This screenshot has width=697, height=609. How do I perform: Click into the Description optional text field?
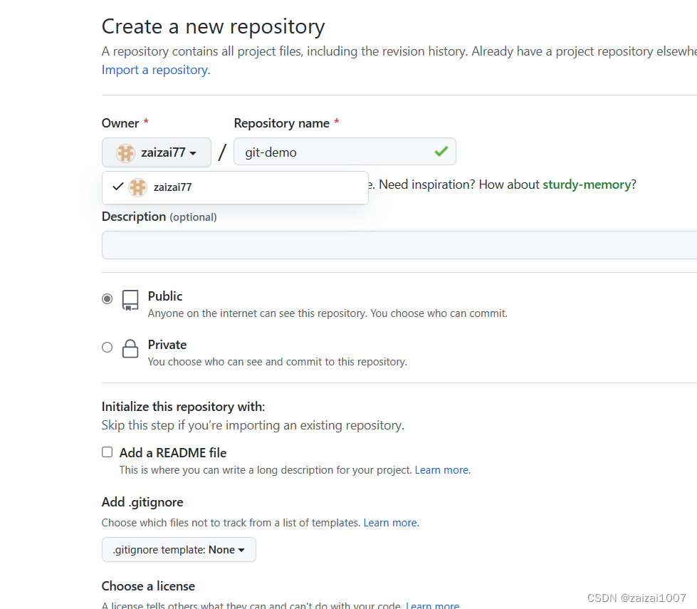tap(399, 245)
